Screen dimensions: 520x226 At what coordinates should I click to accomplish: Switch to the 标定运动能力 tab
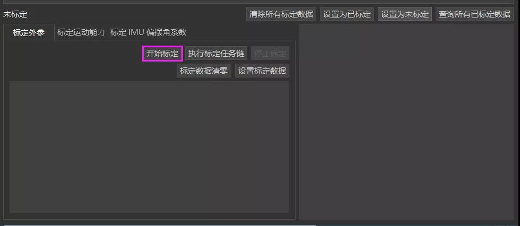click(x=81, y=32)
